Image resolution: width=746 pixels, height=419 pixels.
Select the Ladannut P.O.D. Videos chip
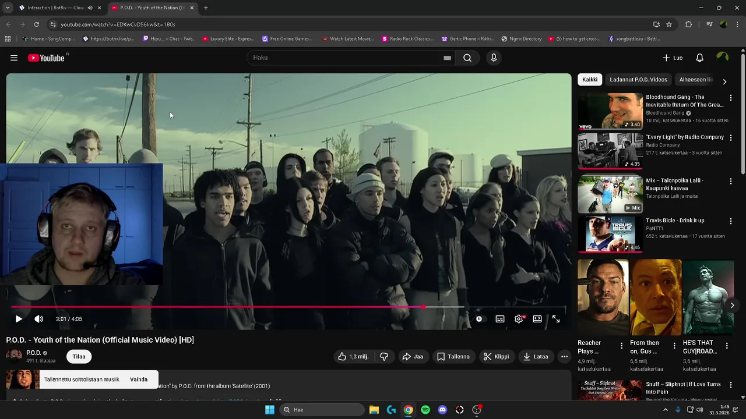pos(638,80)
